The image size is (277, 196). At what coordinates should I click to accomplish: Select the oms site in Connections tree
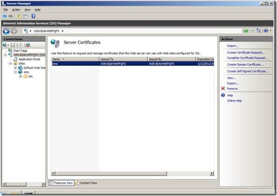26,72
